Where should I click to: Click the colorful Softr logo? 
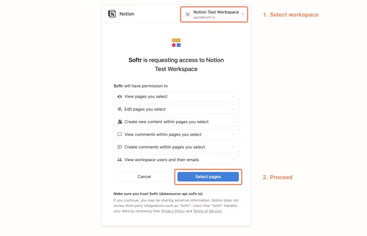coord(176,43)
